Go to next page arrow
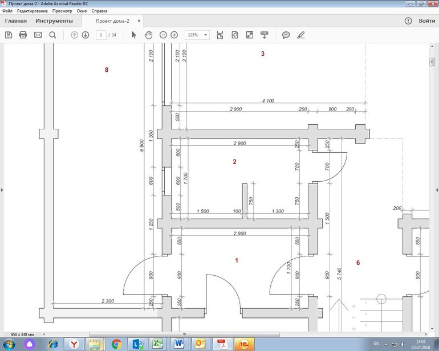 (86, 35)
